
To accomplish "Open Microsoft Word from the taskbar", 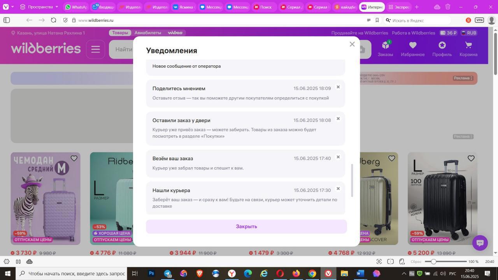I will click(360, 273).
